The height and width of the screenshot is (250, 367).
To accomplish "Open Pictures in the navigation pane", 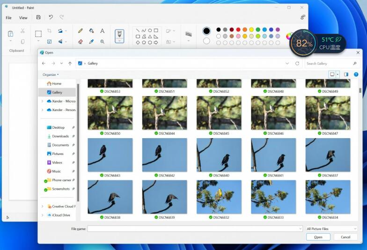I will 58,154.
